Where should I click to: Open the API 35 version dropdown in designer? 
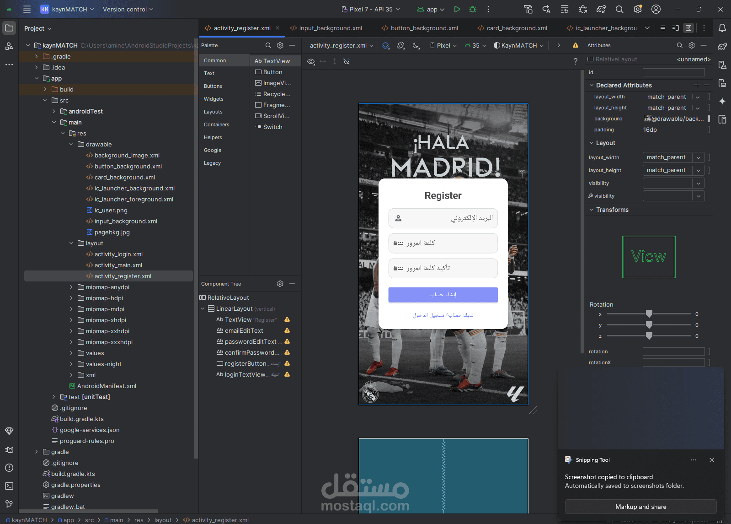475,45
